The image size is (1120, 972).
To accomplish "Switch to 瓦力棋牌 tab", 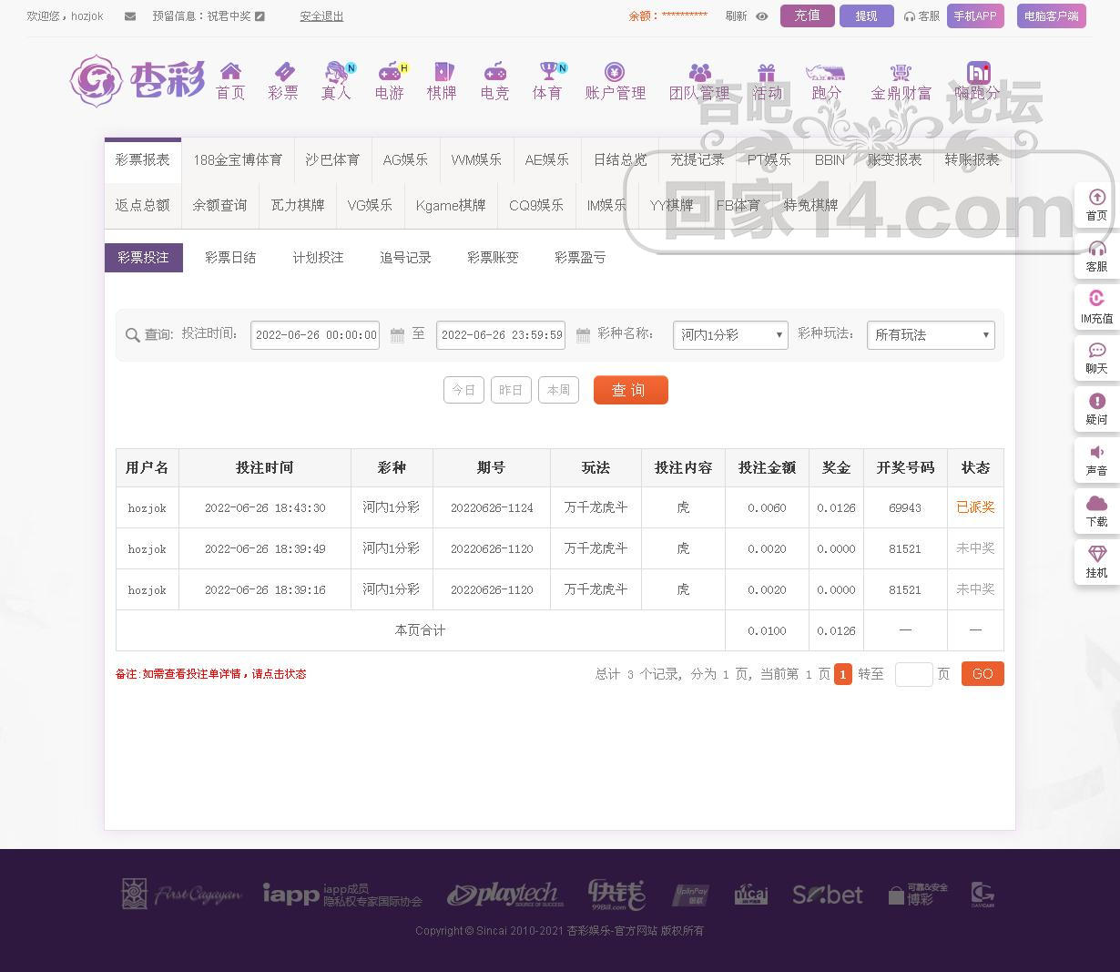I will tap(298, 205).
